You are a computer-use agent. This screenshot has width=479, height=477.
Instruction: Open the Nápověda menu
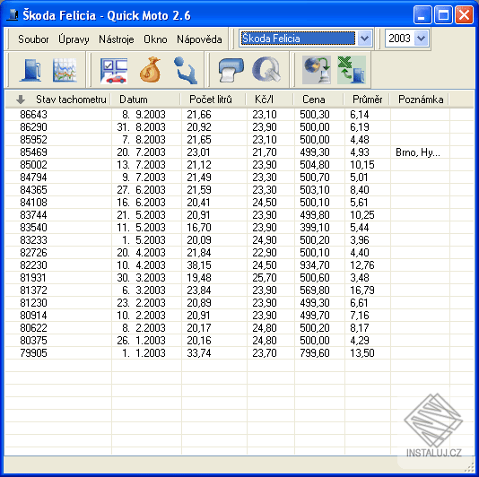point(199,39)
